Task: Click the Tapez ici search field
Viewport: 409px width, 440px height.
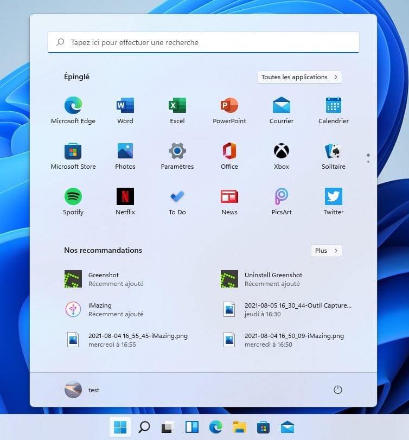Action: coord(203,42)
